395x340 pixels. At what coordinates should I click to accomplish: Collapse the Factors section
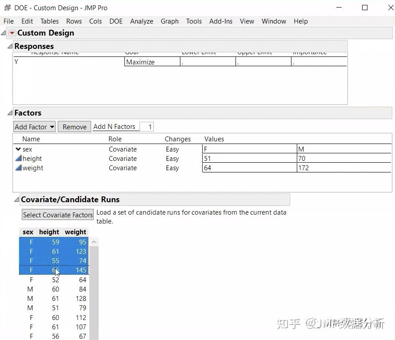point(9,113)
